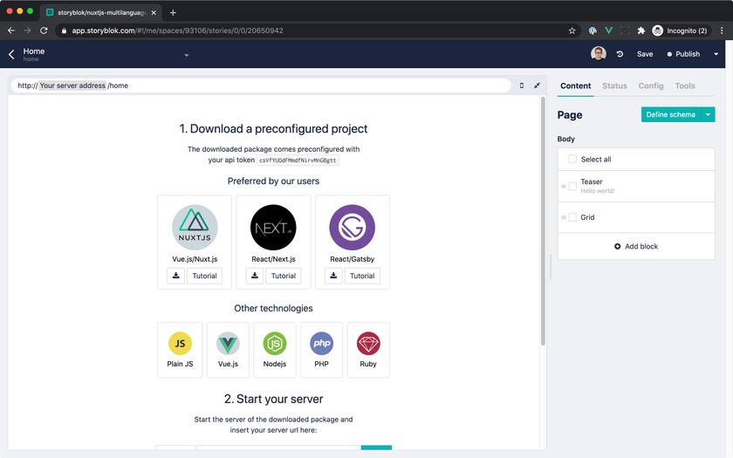Open the React/Next.js Tutorial
The width and height of the screenshot is (733, 458).
tap(284, 276)
